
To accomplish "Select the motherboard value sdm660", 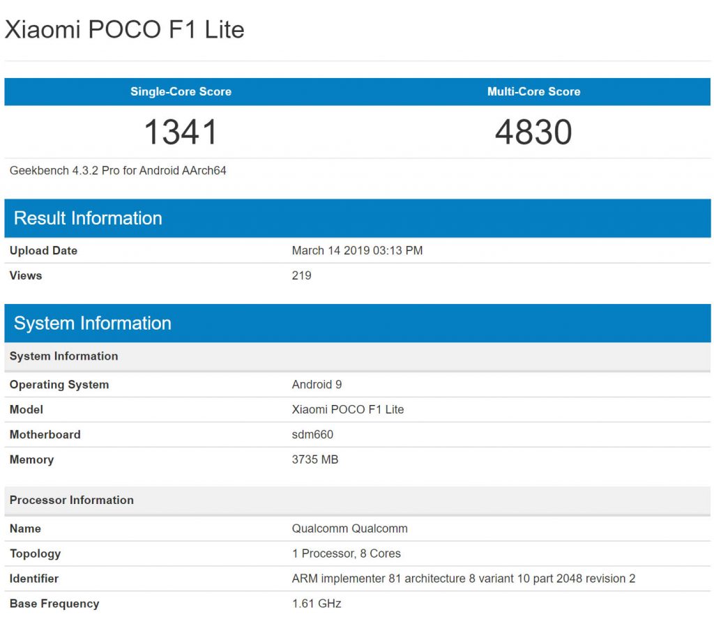I will coord(312,435).
